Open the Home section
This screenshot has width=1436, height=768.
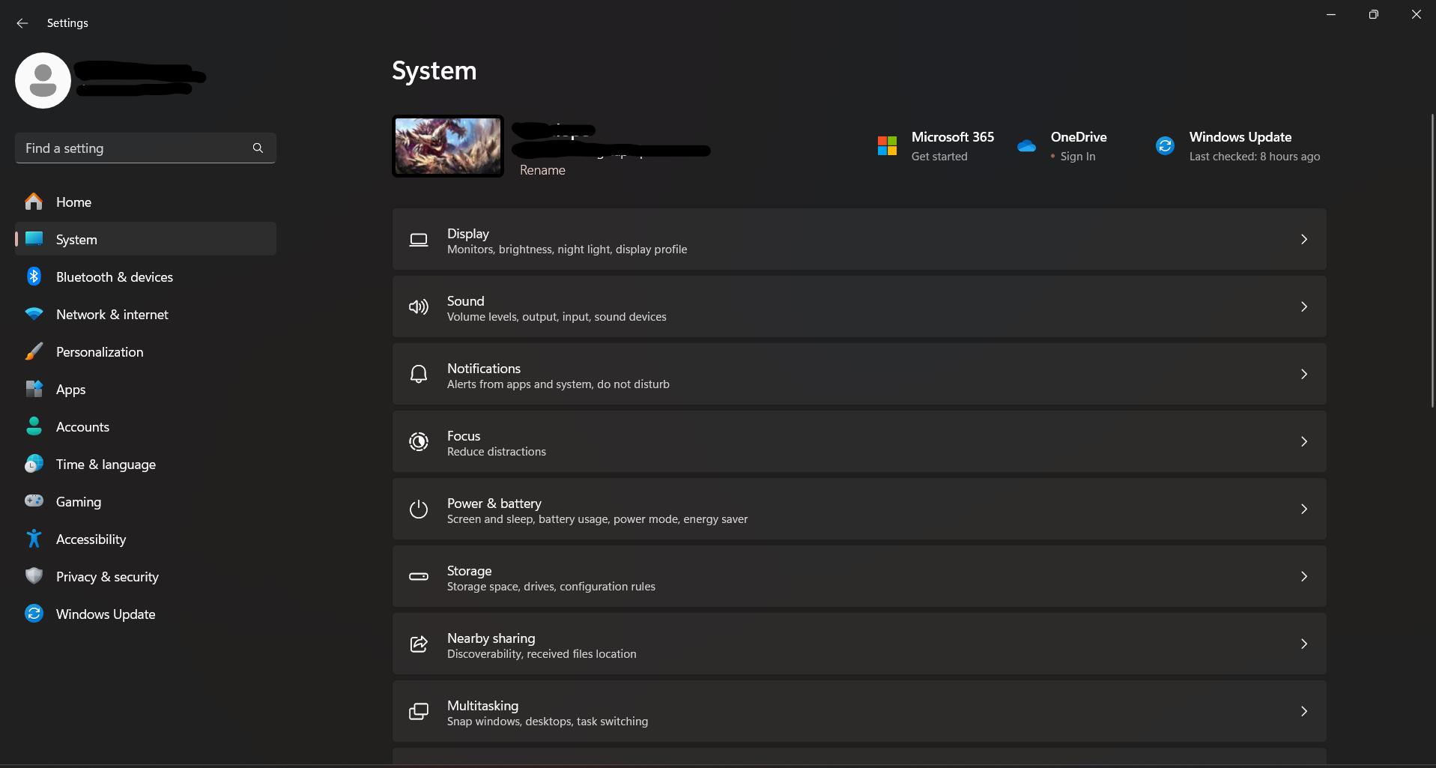pyautogui.click(x=73, y=202)
